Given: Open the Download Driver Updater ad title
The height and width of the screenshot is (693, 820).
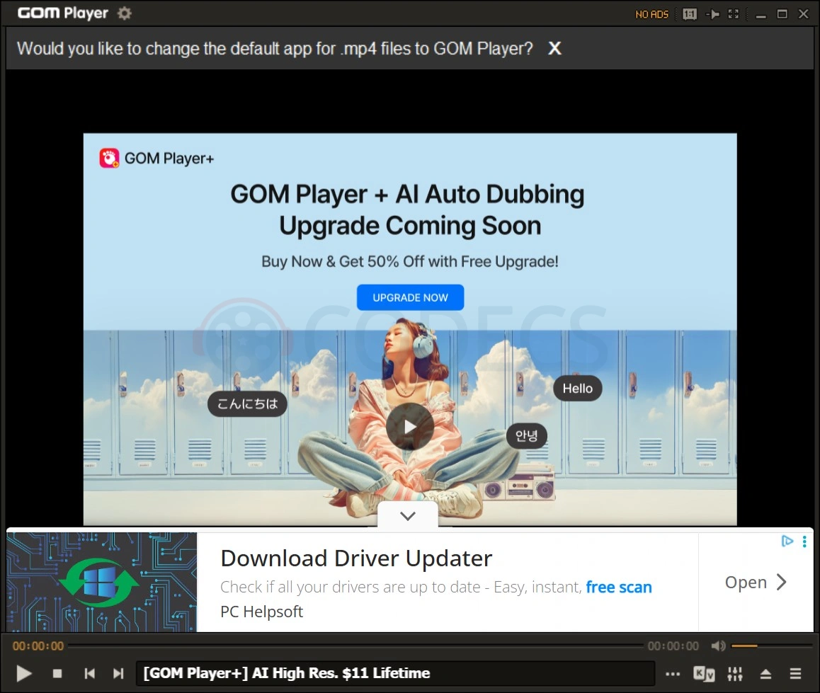Looking at the screenshot, I should [x=356, y=559].
